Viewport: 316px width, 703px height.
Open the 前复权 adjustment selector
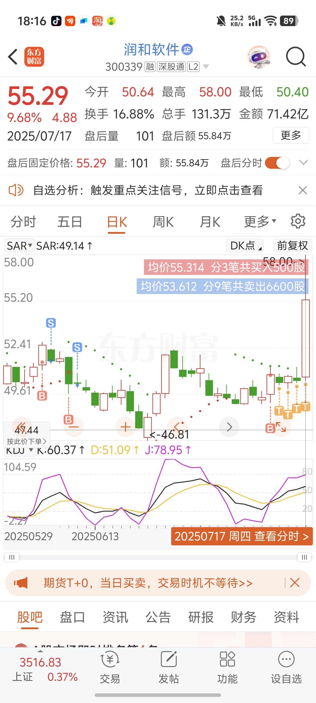[x=292, y=246]
